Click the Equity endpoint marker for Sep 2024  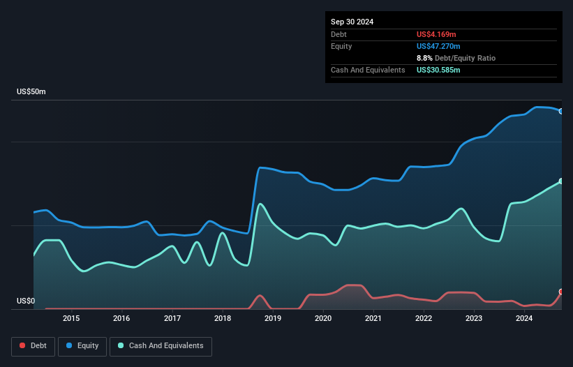(561, 112)
